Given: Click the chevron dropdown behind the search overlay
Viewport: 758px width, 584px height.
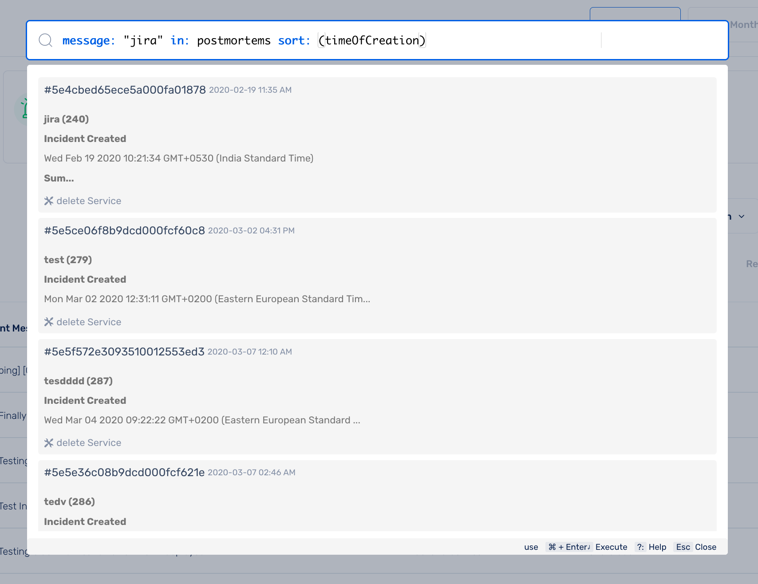Looking at the screenshot, I should pos(742,217).
